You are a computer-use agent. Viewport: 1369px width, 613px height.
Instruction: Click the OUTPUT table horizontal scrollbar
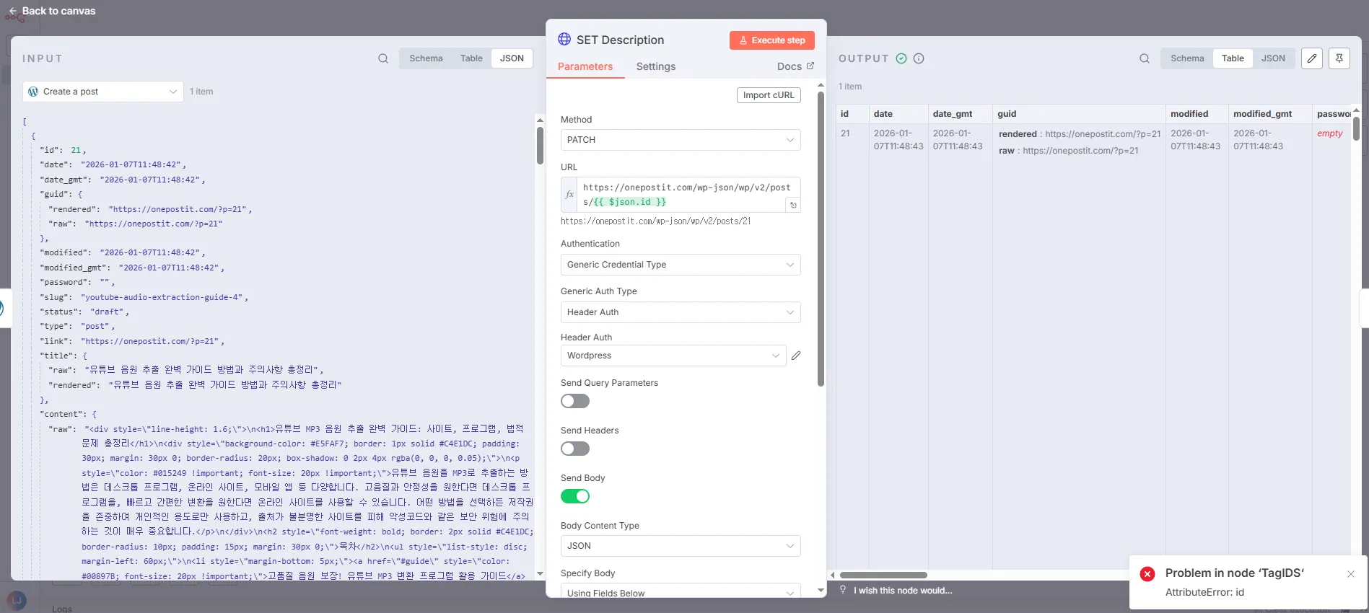pyautogui.click(x=883, y=575)
